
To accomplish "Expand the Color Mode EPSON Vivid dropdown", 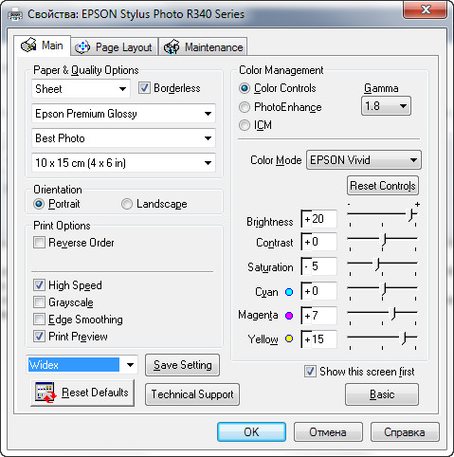I will tap(364, 160).
